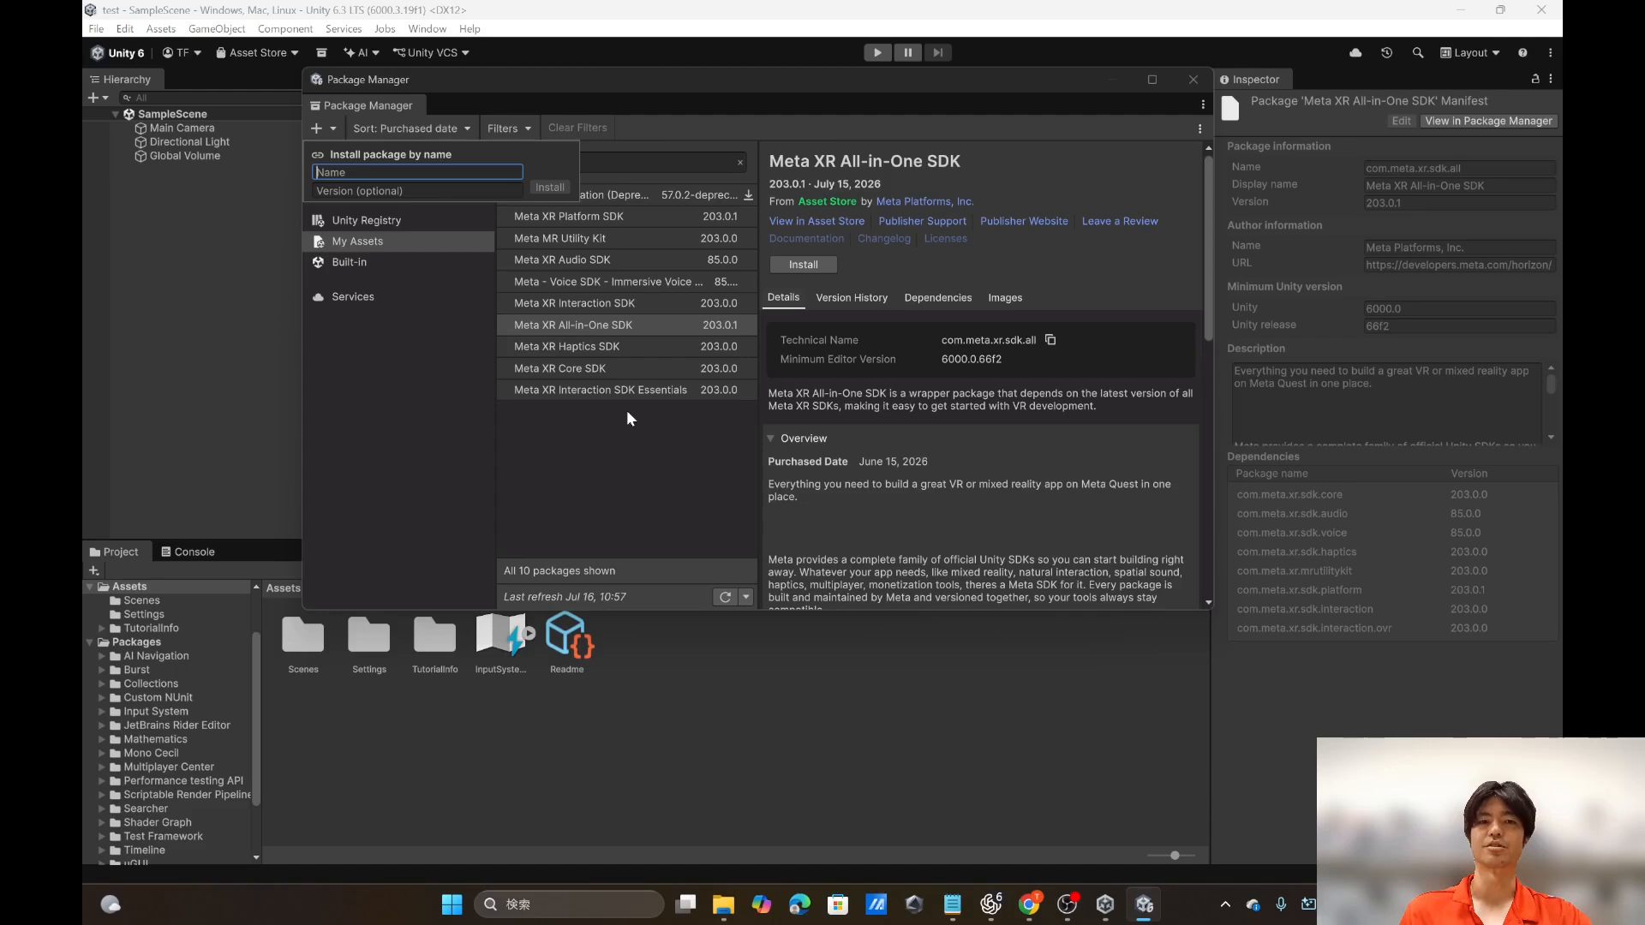Open the Asset Store dropdown
Image resolution: width=1645 pixels, height=925 pixels.
point(257,53)
